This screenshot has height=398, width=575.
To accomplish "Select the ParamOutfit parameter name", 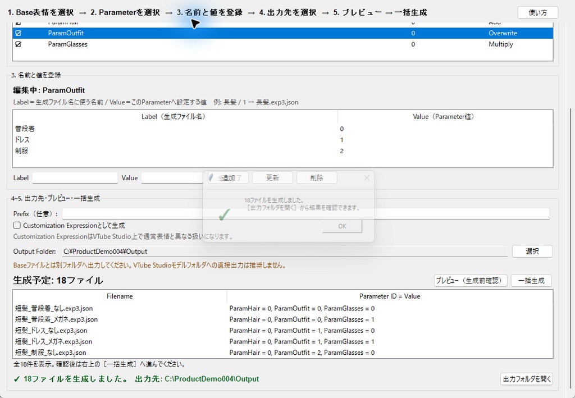I will pos(66,33).
